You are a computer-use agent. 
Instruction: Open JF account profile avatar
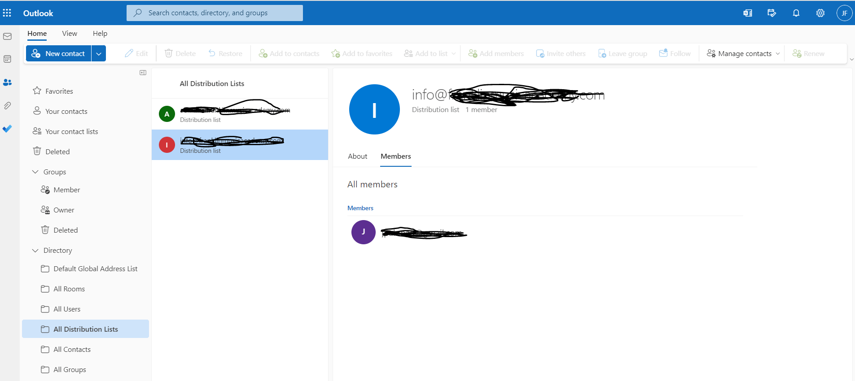click(x=844, y=13)
